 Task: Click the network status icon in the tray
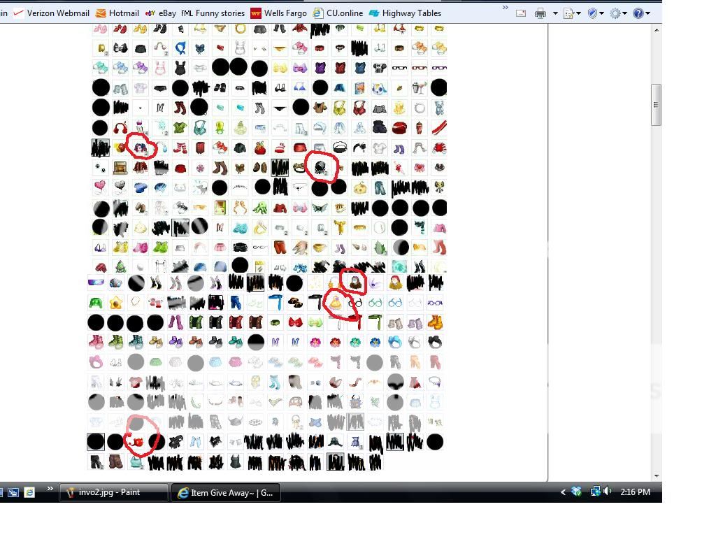click(595, 492)
